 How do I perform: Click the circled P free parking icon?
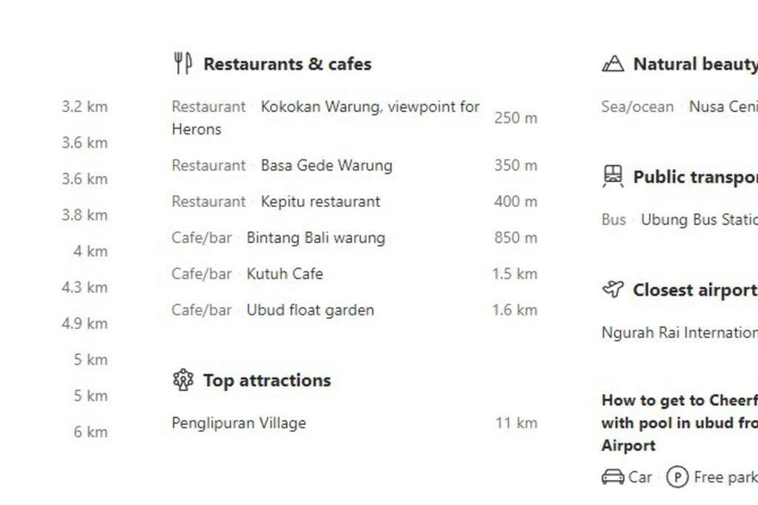tap(677, 477)
